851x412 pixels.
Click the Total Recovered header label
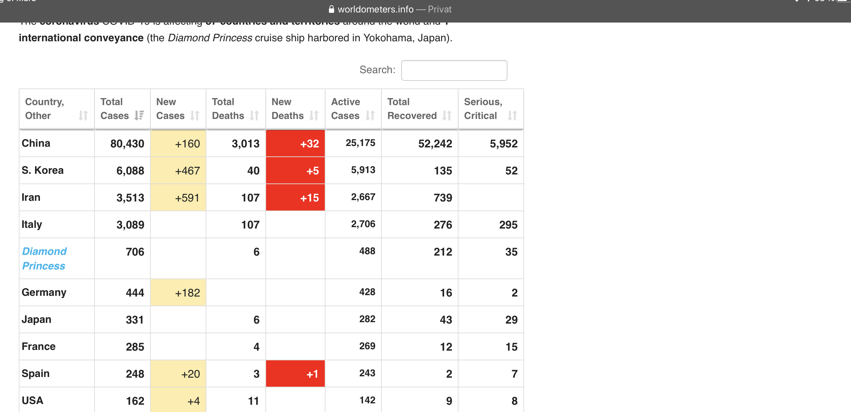click(412, 109)
